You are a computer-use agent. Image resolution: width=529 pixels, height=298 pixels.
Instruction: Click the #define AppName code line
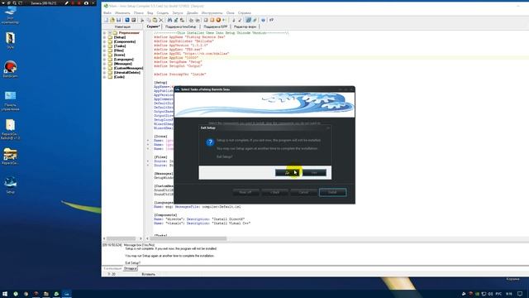point(189,37)
